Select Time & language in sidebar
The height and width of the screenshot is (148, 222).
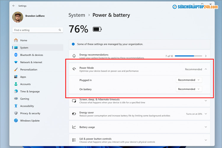click(x=30, y=91)
